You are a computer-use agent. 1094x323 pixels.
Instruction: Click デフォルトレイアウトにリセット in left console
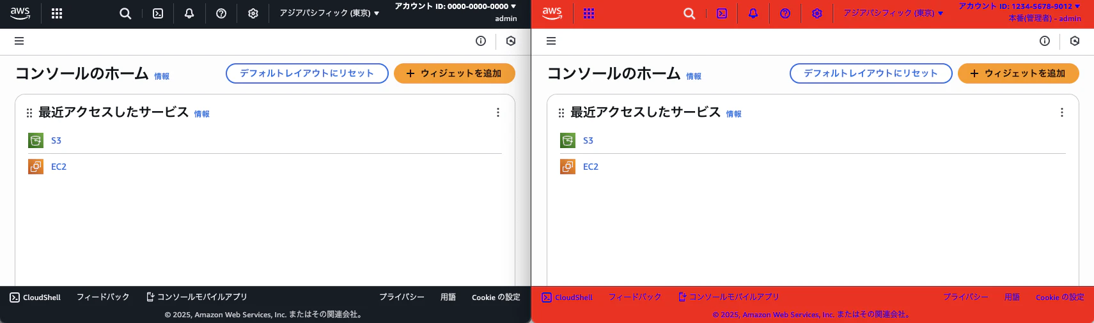[x=307, y=73]
